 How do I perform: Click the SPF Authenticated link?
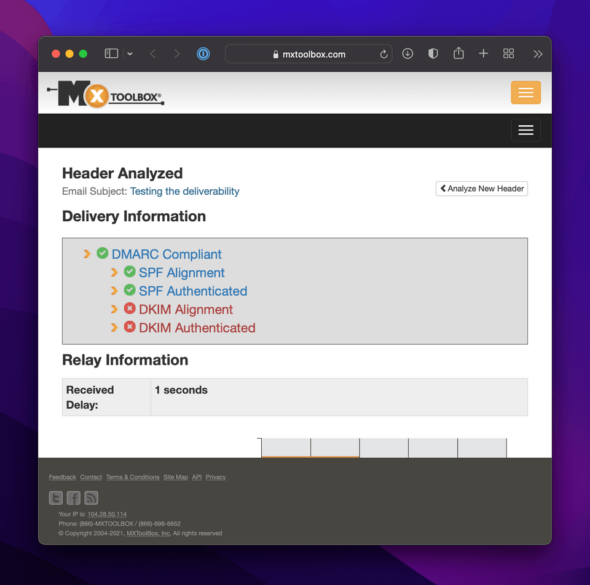click(x=192, y=291)
